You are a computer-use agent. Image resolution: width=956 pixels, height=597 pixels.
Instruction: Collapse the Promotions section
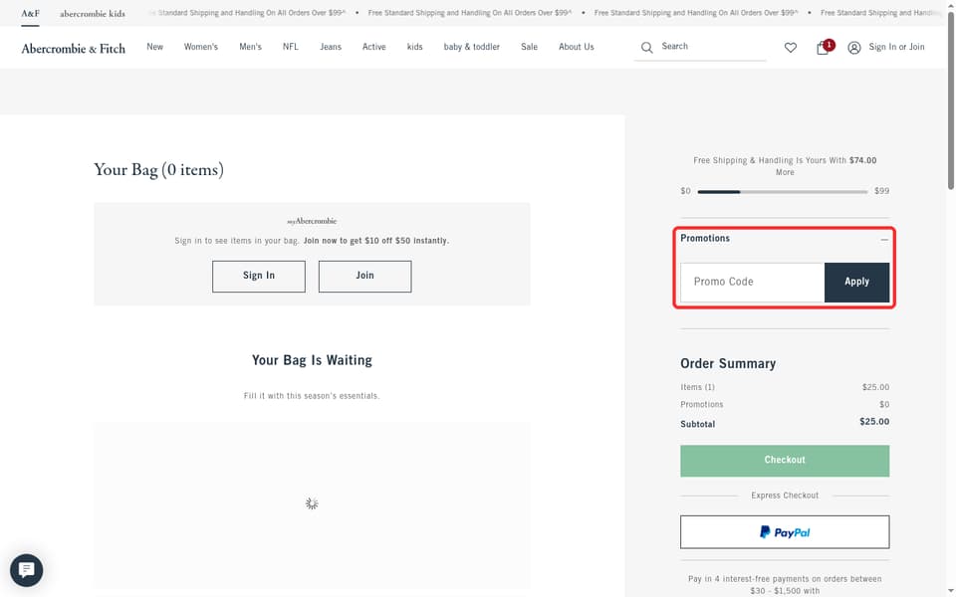pos(884,240)
